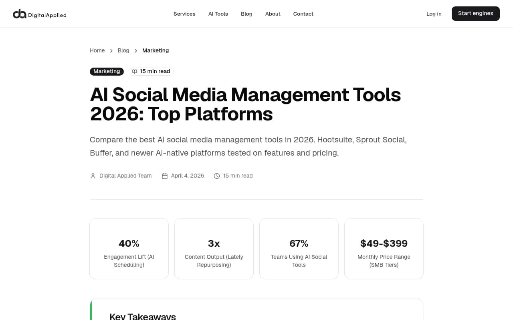Click the book icon in read-time badge

click(135, 72)
